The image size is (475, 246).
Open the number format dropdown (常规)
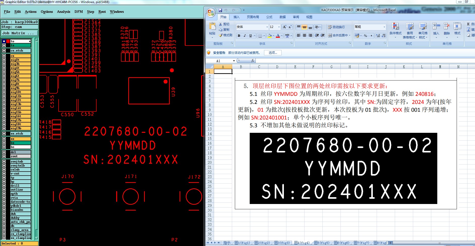[x=384, y=27]
